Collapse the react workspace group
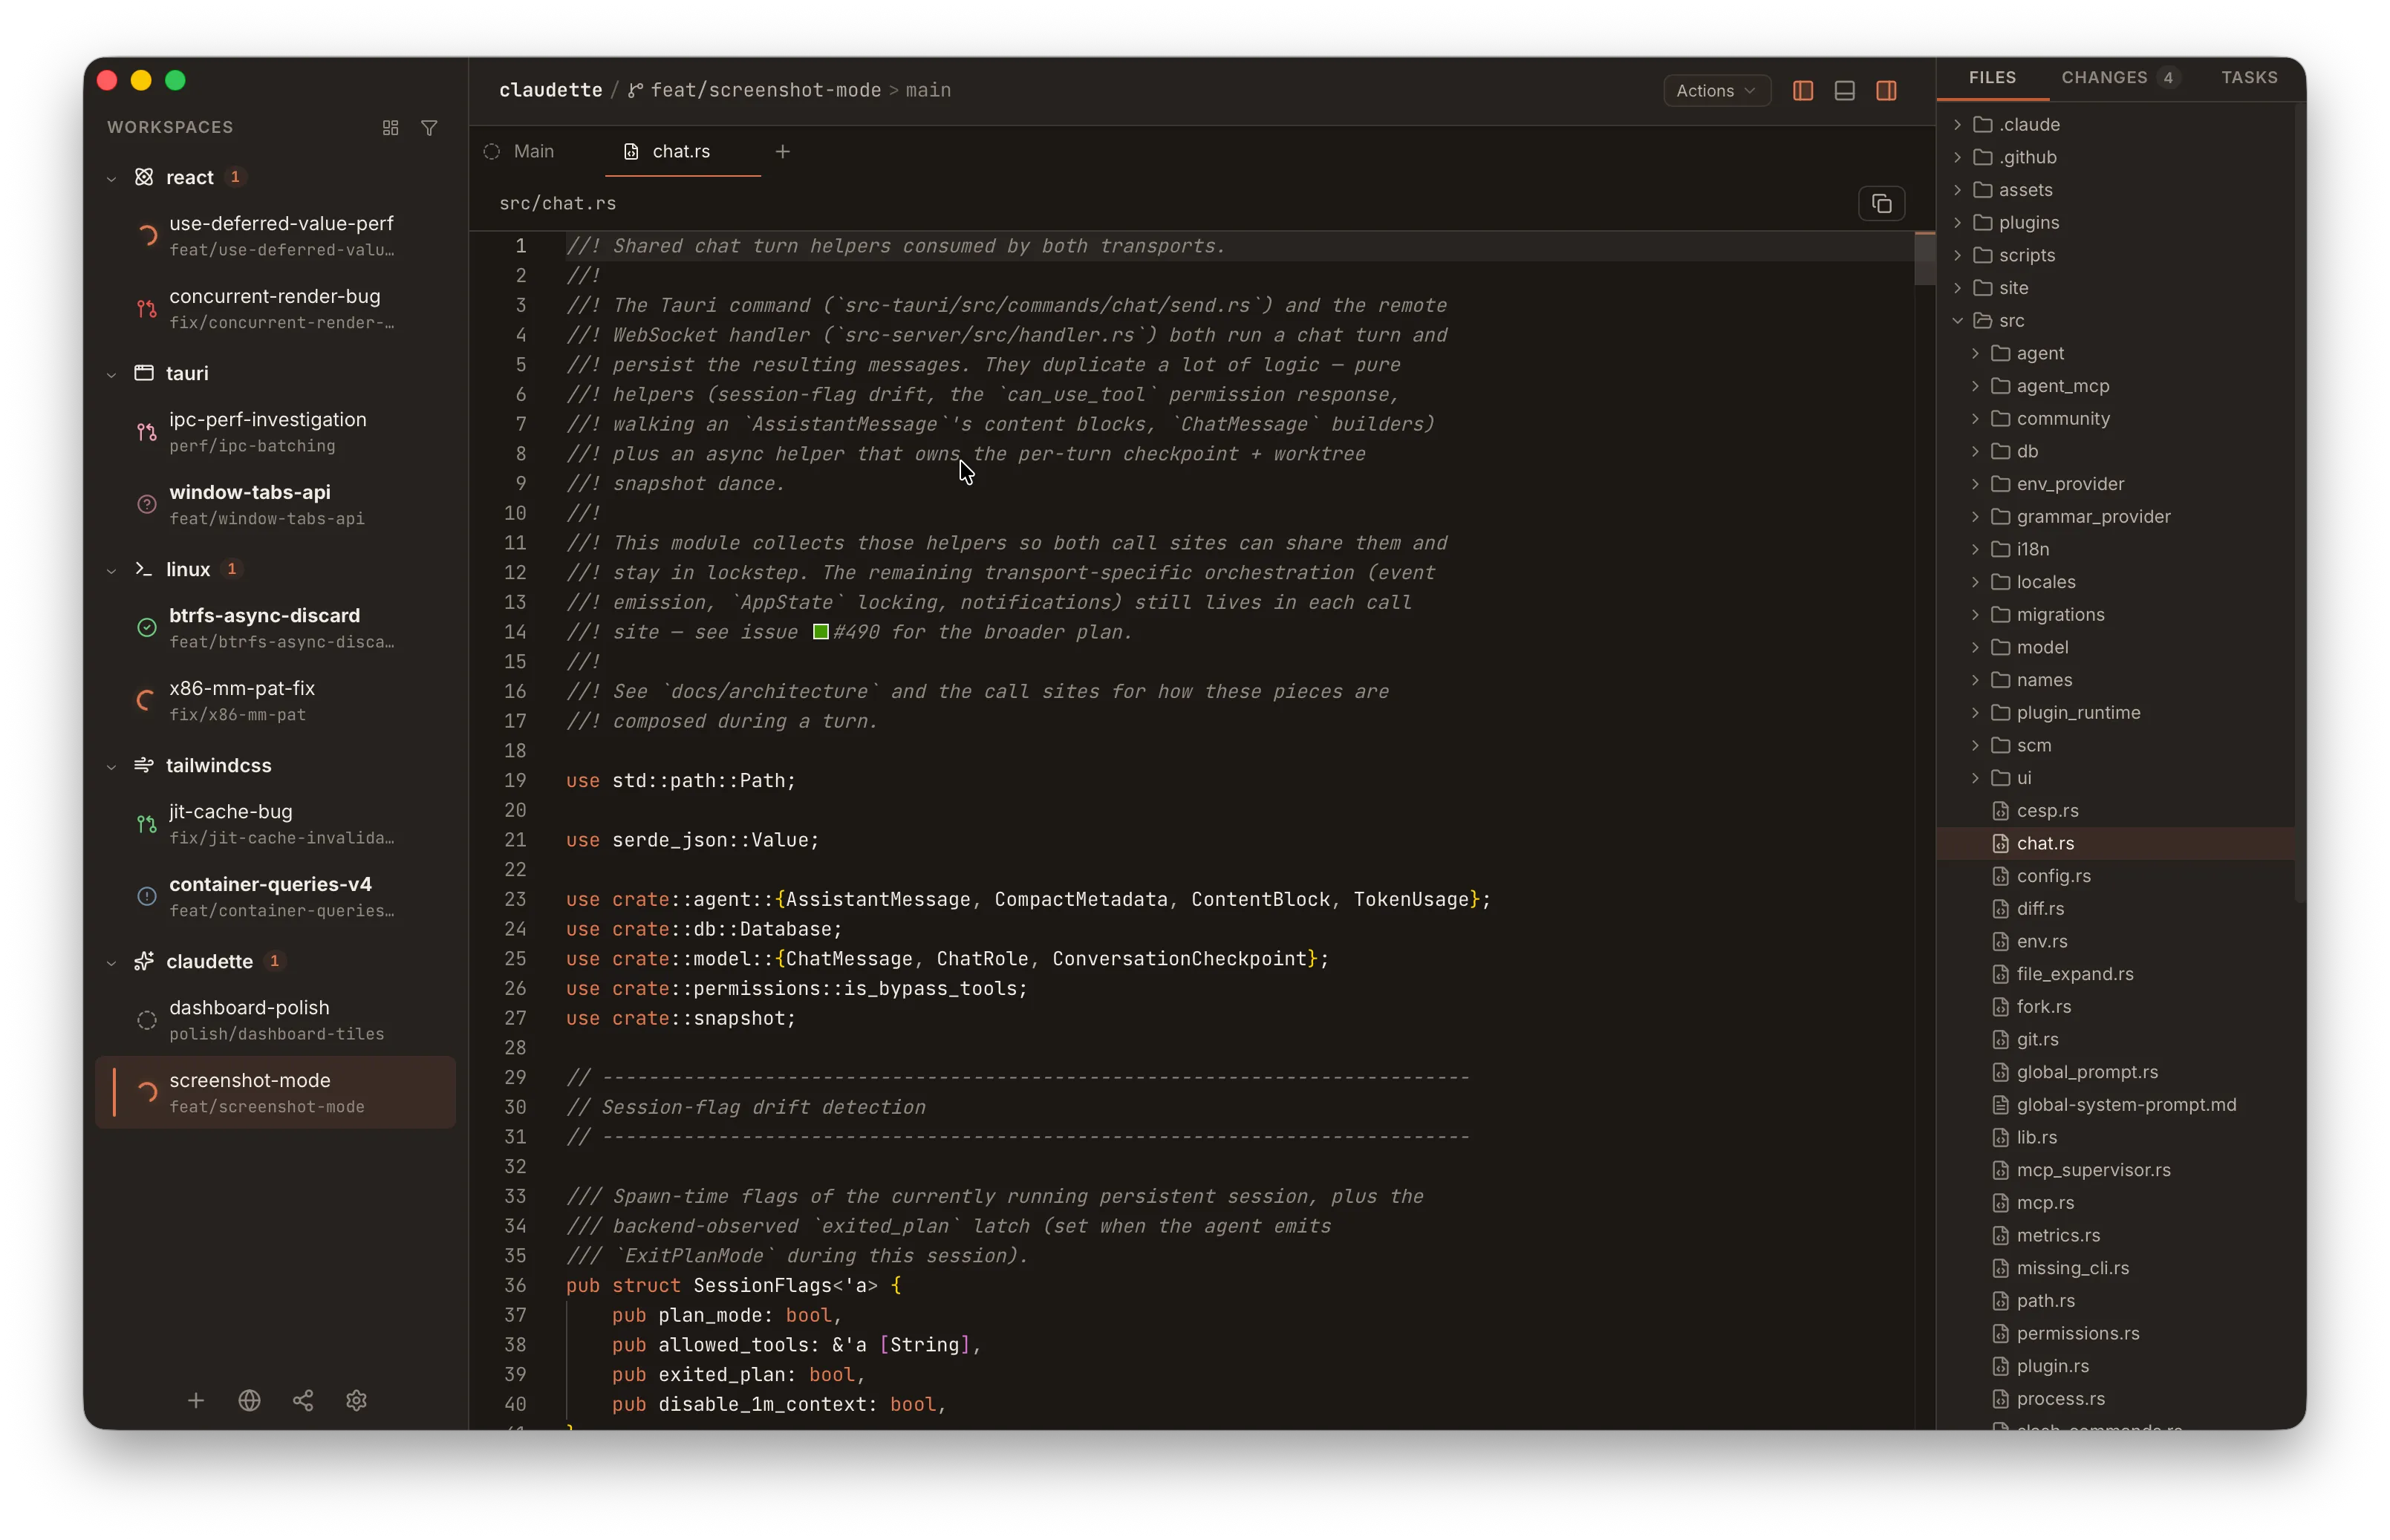 click(x=112, y=178)
